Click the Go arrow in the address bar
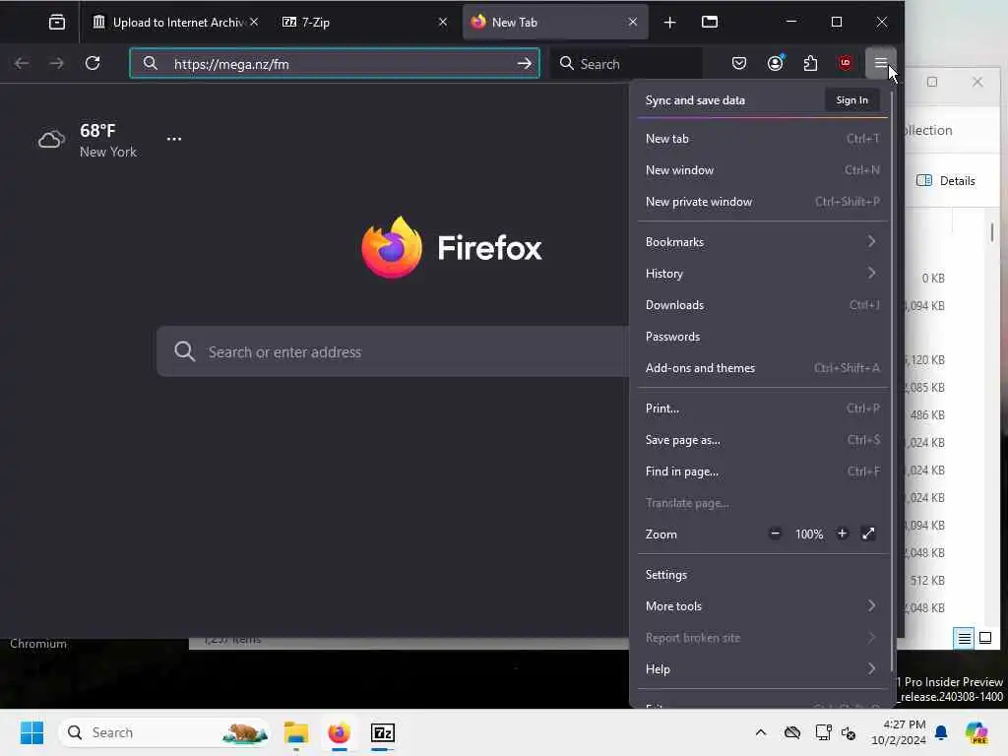This screenshot has width=1008, height=756. [524, 63]
